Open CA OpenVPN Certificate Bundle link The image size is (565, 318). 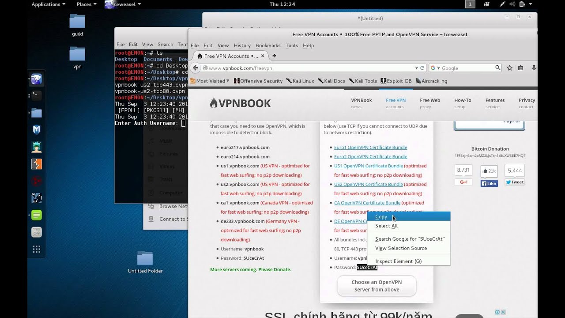coord(367,203)
